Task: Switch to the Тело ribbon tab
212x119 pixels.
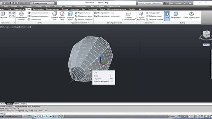Action: (9, 9)
